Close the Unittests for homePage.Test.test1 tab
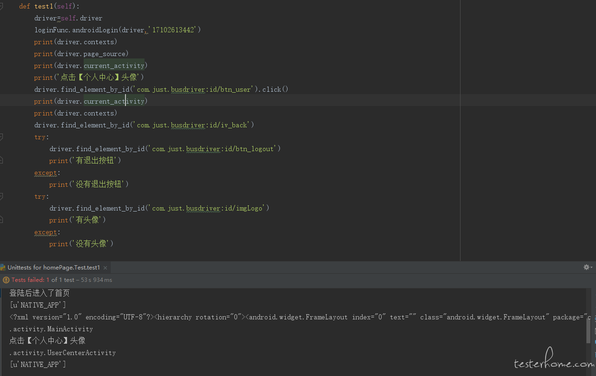The width and height of the screenshot is (596, 376). click(x=106, y=268)
